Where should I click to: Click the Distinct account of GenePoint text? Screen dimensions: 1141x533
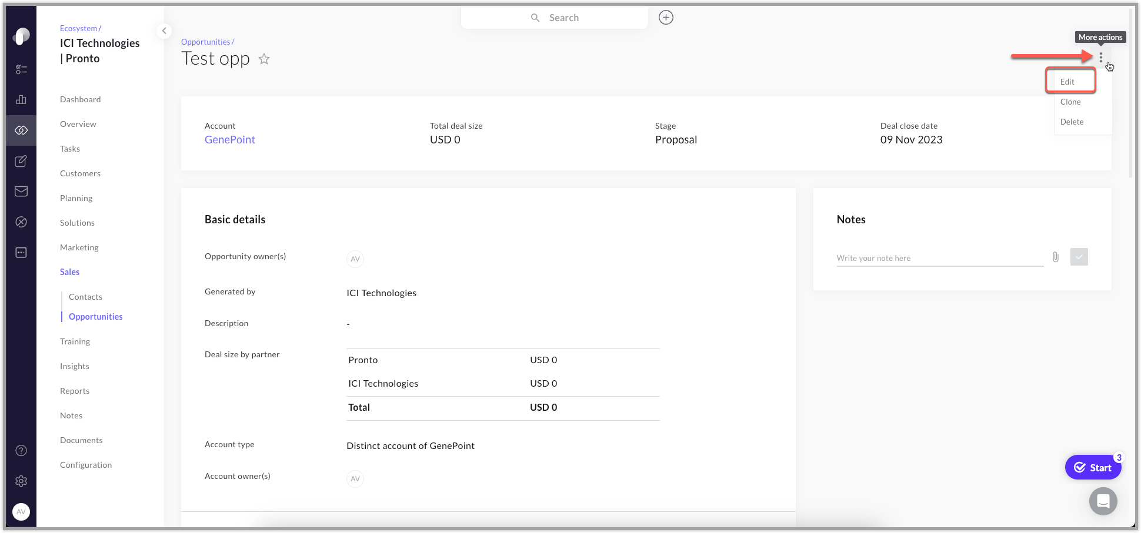[x=411, y=446]
